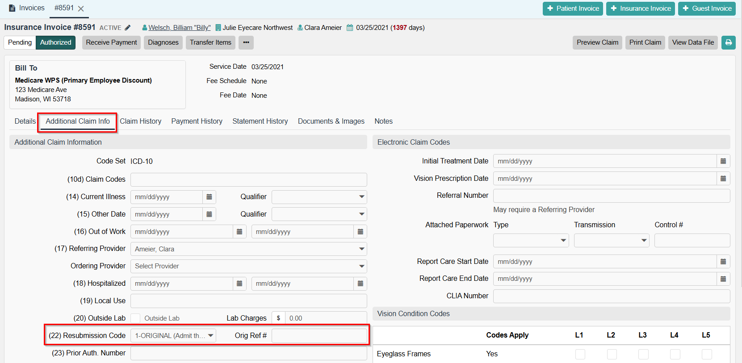Open calendar for Other Date field
This screenshot has width=742, height=363.
(209, 214)
